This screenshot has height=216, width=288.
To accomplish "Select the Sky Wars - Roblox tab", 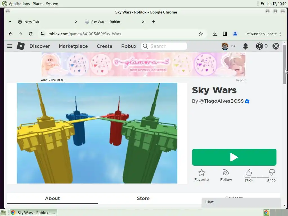I will point(114,22).
